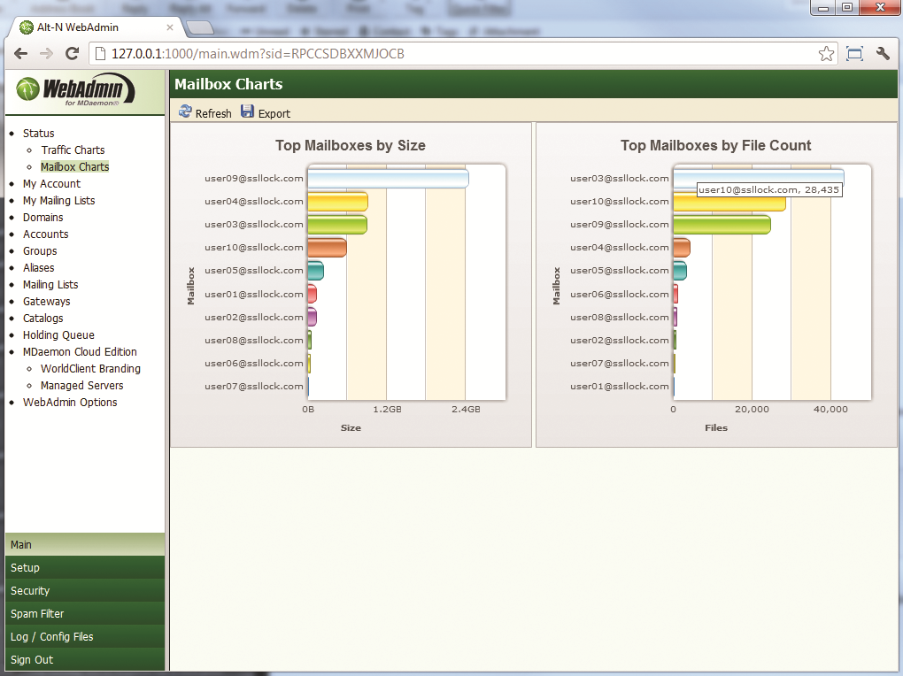This screenshot has width=903, height=676.
Task: Click the teal user05 bar in Size chart
Action: point(315,271)
